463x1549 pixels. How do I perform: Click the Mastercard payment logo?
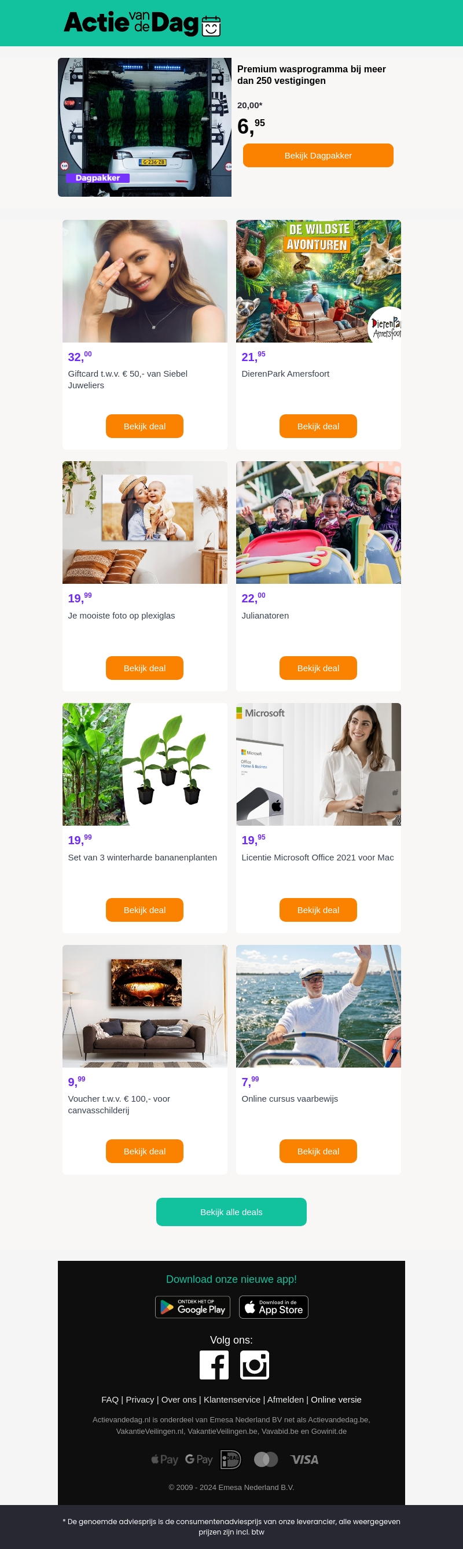[266, 1459]
